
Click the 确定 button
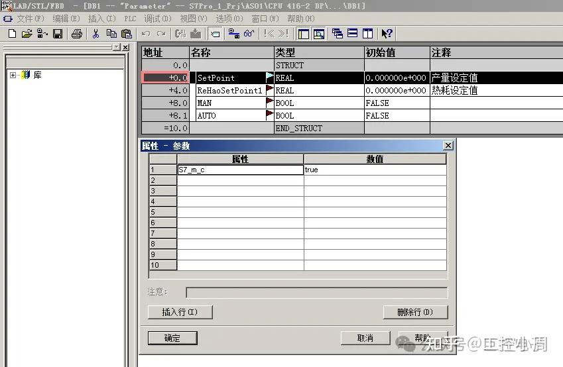tap(172, 338)
